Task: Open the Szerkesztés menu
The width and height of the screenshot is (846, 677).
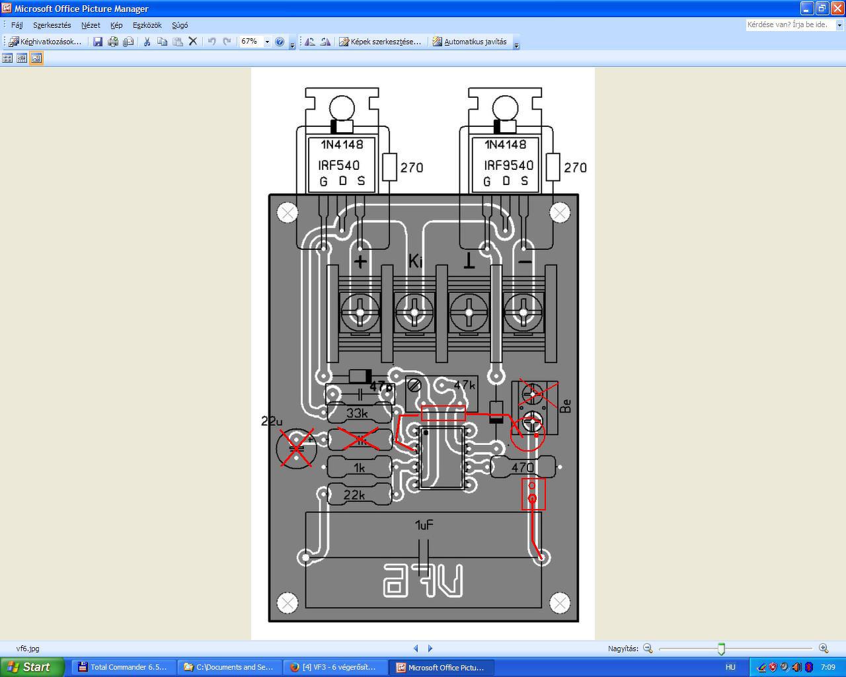Action: point(52,25)
